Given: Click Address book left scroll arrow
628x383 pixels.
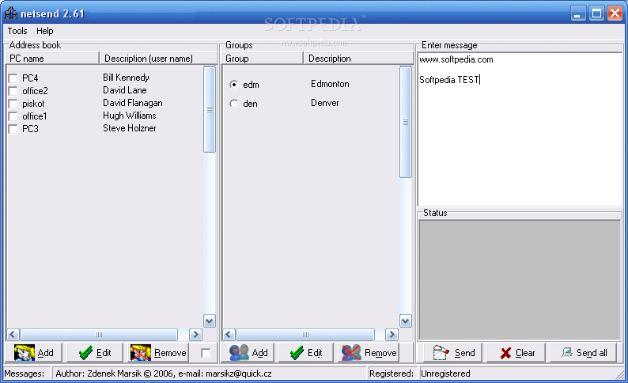Looking at the screenshot, I should [x=13, y=335].
